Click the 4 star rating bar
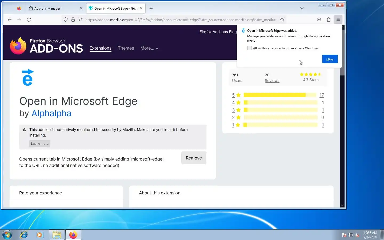 point(281,102)
